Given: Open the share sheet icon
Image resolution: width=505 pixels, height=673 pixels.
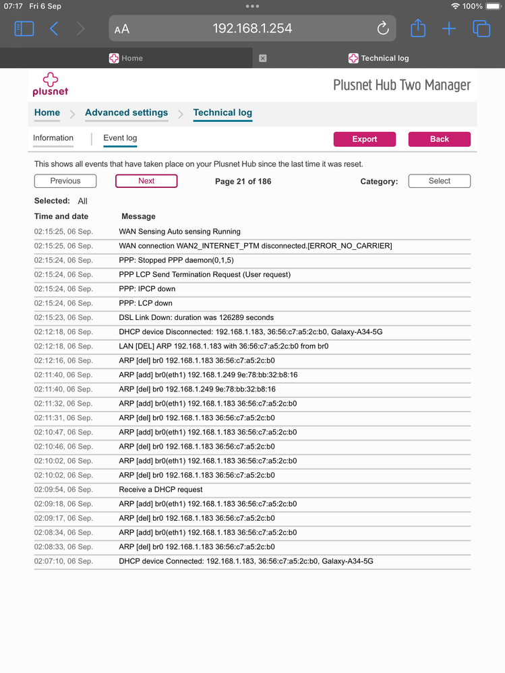Looking at the screenshot, I should 418,28.
